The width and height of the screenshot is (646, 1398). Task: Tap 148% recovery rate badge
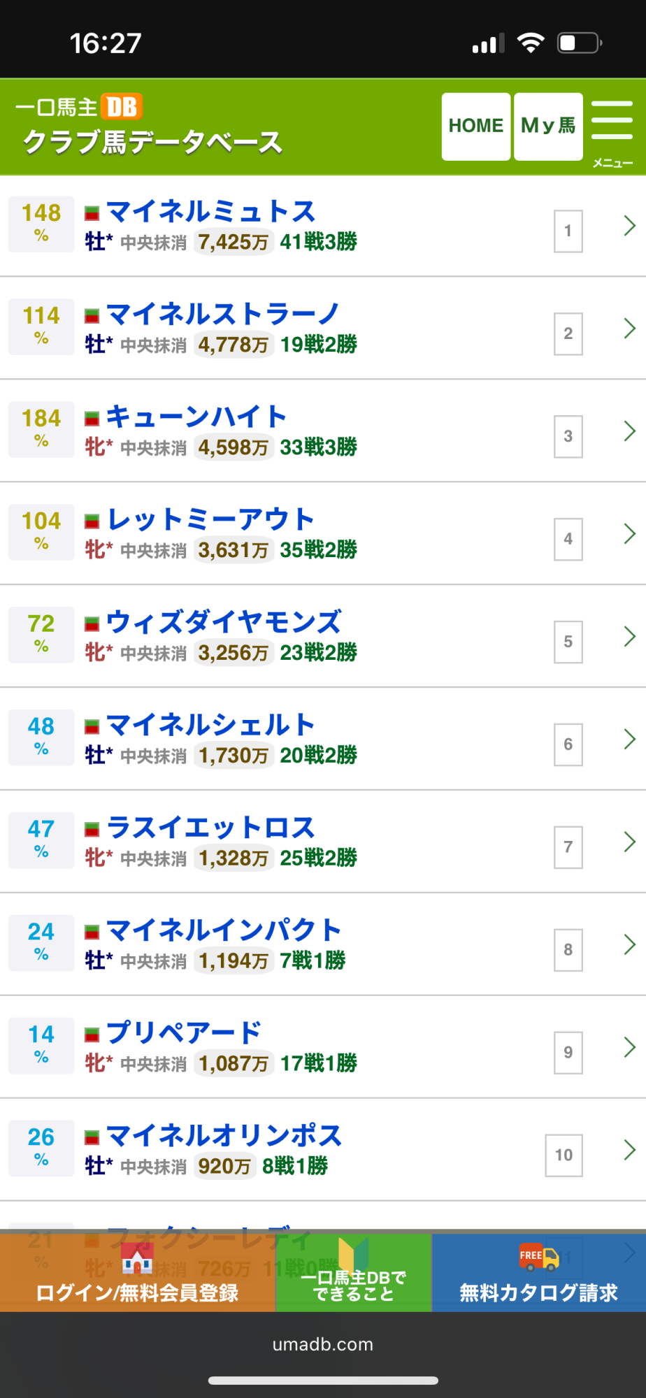(41, 224)
